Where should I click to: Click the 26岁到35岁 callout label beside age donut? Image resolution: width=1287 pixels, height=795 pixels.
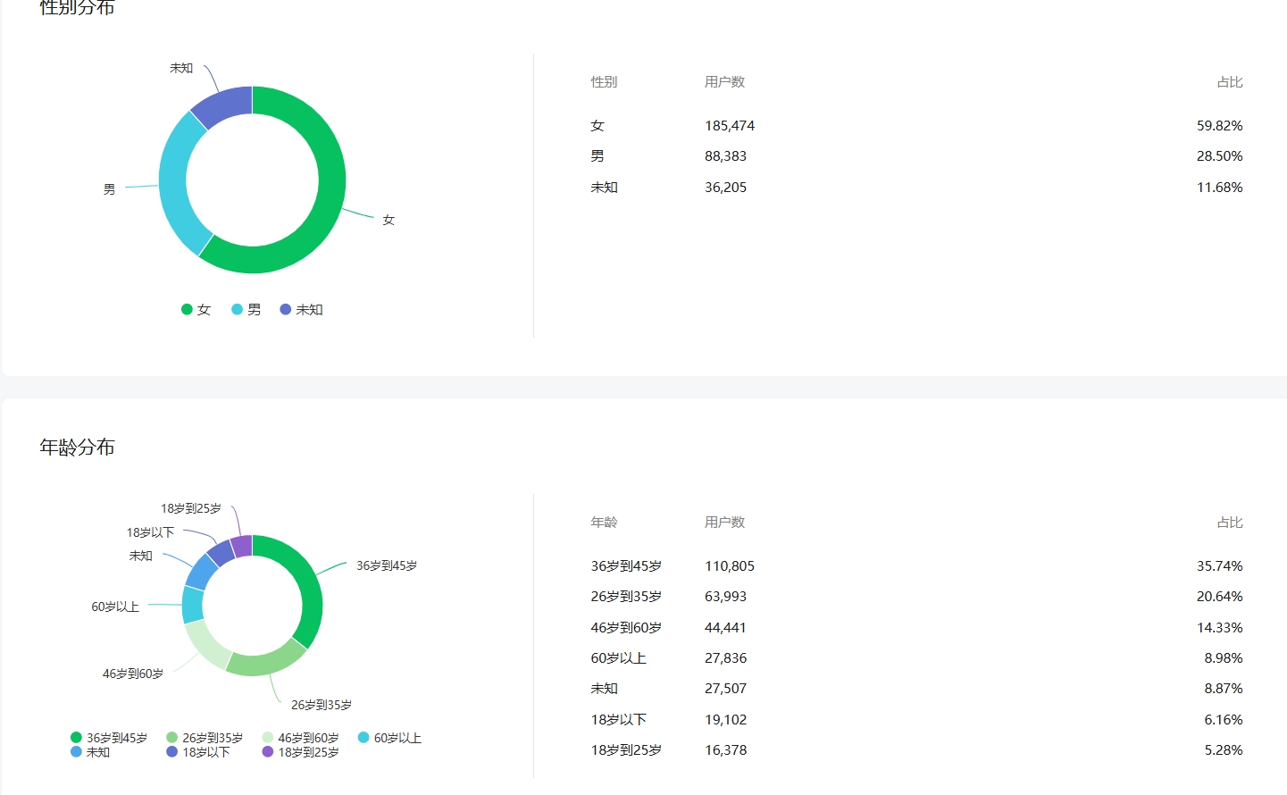[322, 705]
